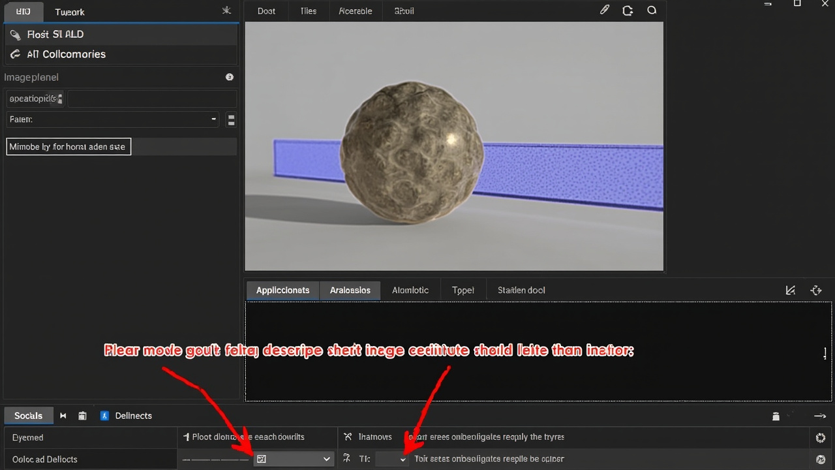Click the icon left of Flost SI ALD
This screenshot has width=835, height=470.
(x=16, y=34)
